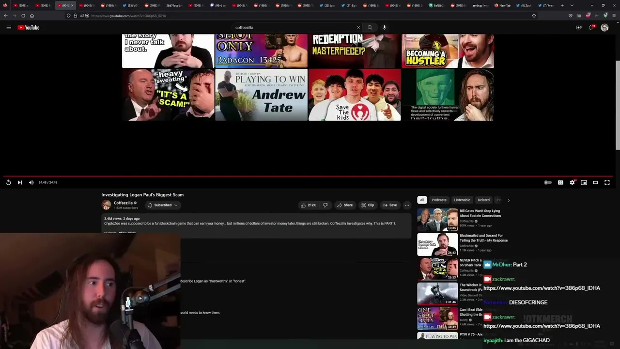Open the Coffeezilla channel avatar
The image size is (620, 349).
coord(106,205)
